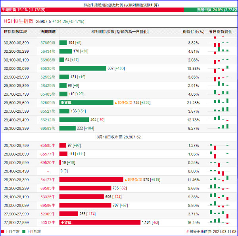Open warrant 56434熊 link

coord(48,51)
